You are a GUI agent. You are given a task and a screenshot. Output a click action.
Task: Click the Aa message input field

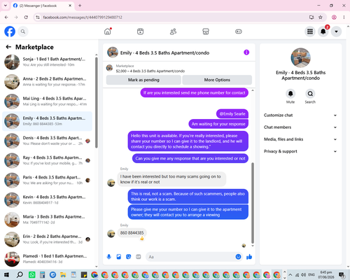[x=190, y=257]
